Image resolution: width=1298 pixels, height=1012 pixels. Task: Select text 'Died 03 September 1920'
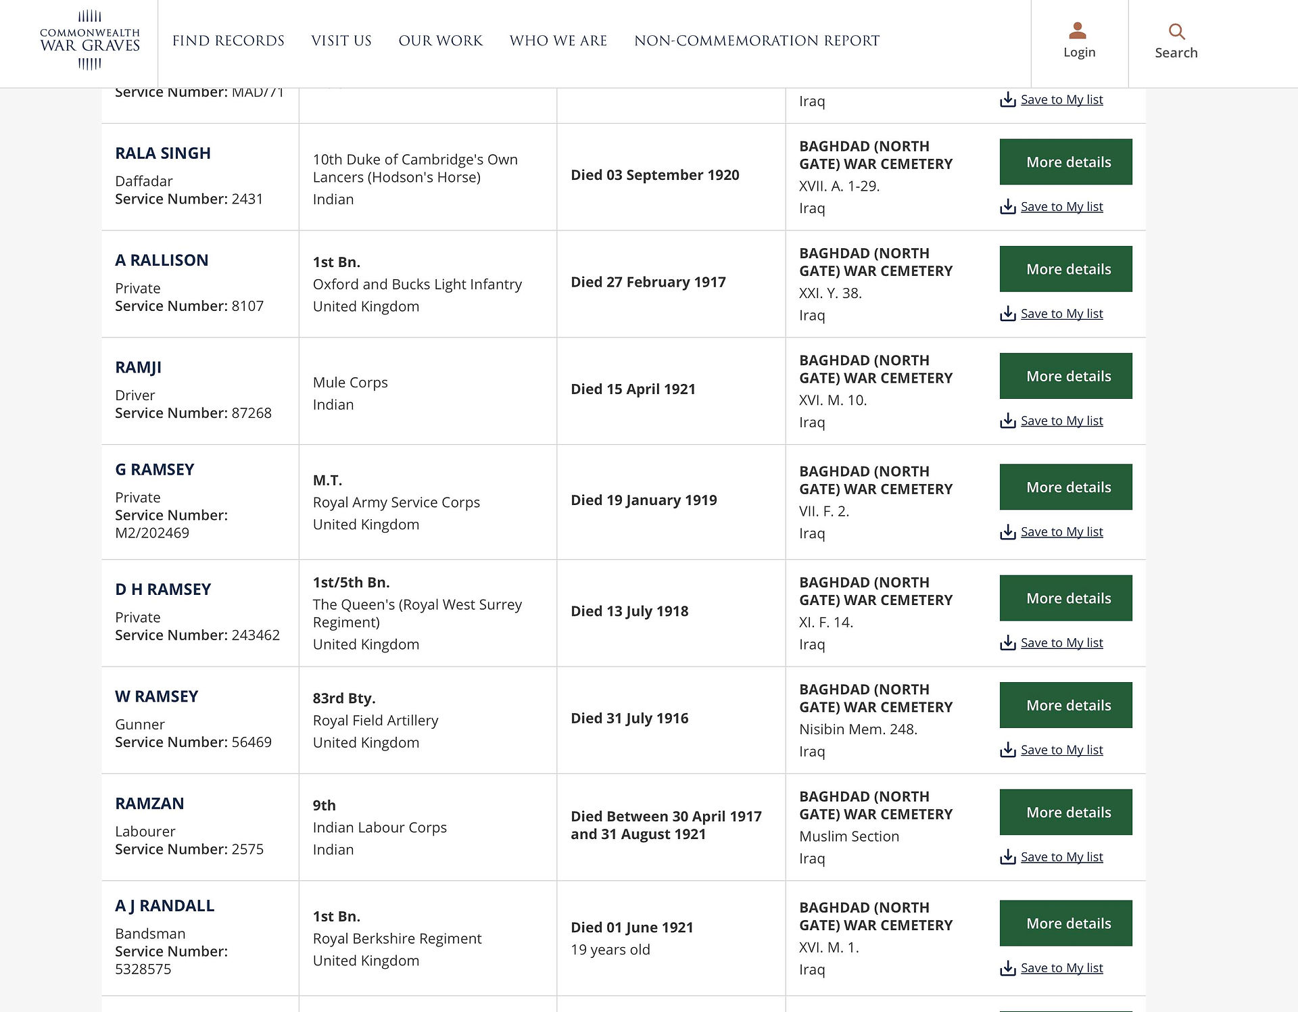click(x=655, y=175)
